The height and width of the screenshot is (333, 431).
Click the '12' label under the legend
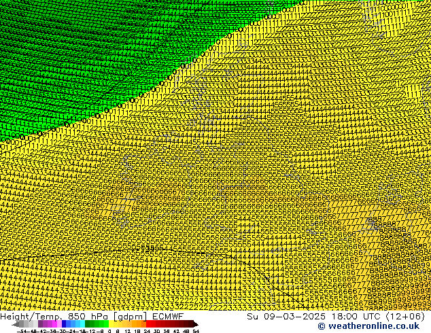(x=127, y=331)
